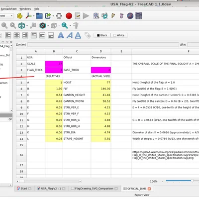Click the go to linked object icon
199x199 pixels.
pyautogui.click(x=33, y=26)
